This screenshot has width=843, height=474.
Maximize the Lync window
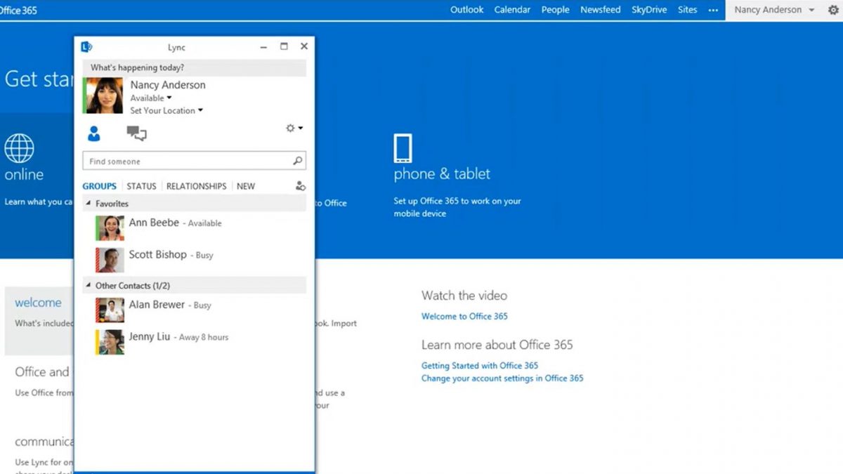(x=284, y=46)
